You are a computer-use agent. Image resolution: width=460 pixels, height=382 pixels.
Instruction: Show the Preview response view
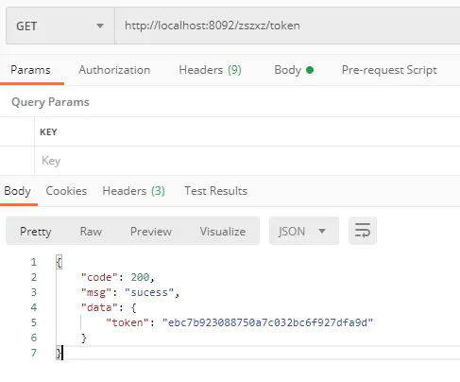(151, 232)
